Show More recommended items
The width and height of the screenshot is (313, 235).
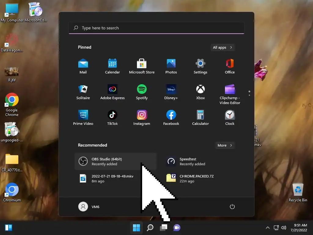coord(225,145)
